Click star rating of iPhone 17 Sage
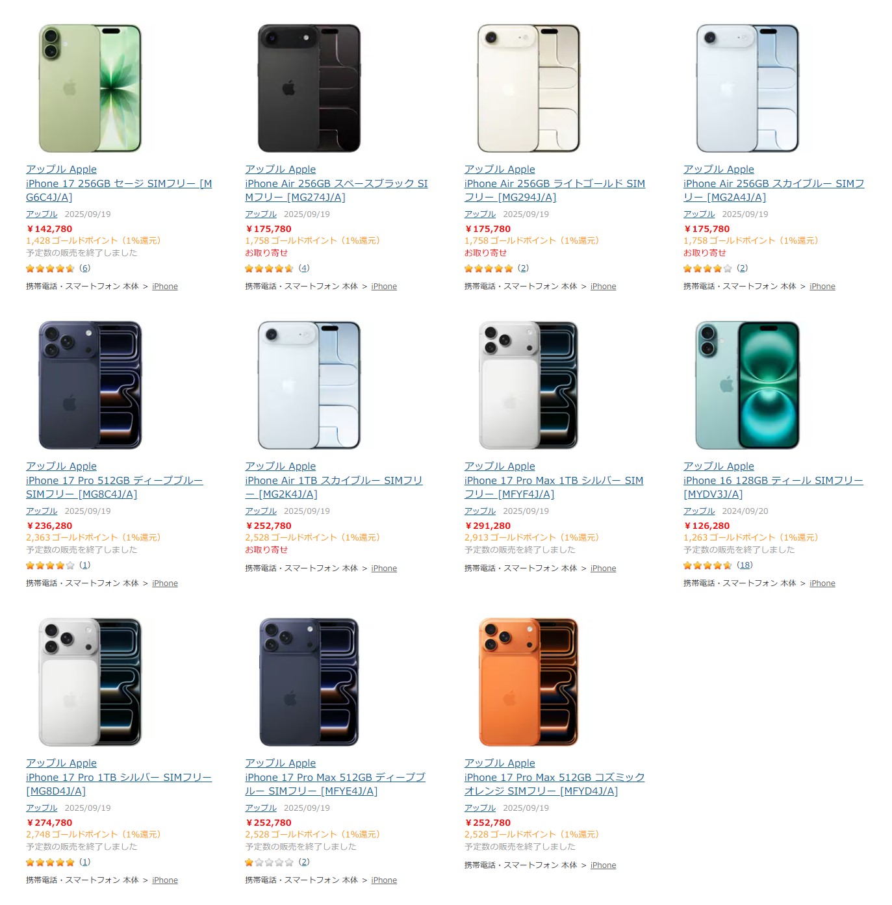The height and width of the screenshot is (905, 892). [x=50, y=268]
